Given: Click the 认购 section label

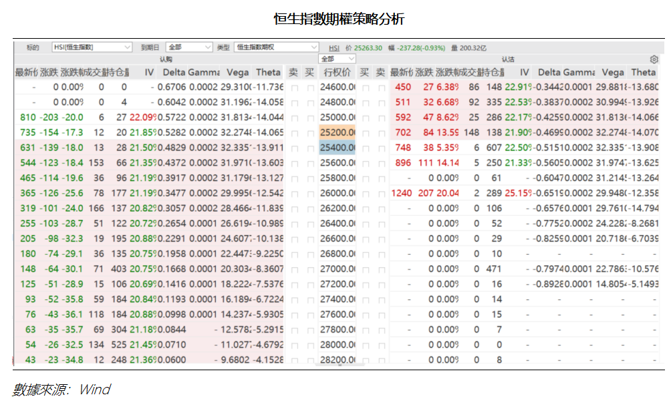Looking at the screenshot, I should pyautogui.click(x=166, y=59).
